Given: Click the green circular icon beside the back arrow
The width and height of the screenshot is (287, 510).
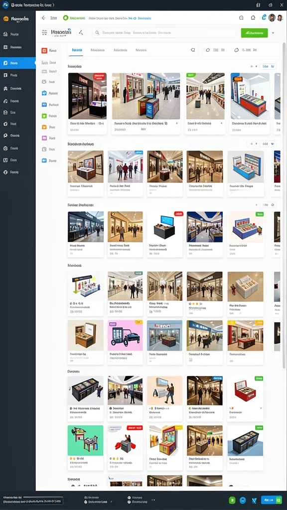Looking at the screenshot, I should click(65, 18).
